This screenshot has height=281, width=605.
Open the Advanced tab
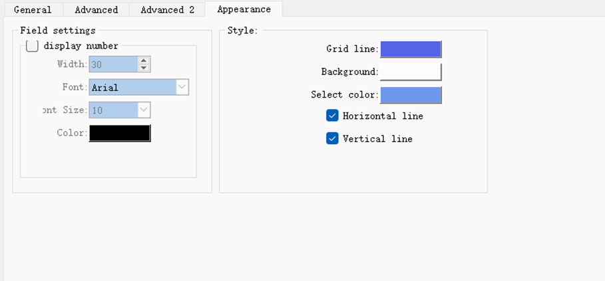pyautogui.click(x=96, y=10)
